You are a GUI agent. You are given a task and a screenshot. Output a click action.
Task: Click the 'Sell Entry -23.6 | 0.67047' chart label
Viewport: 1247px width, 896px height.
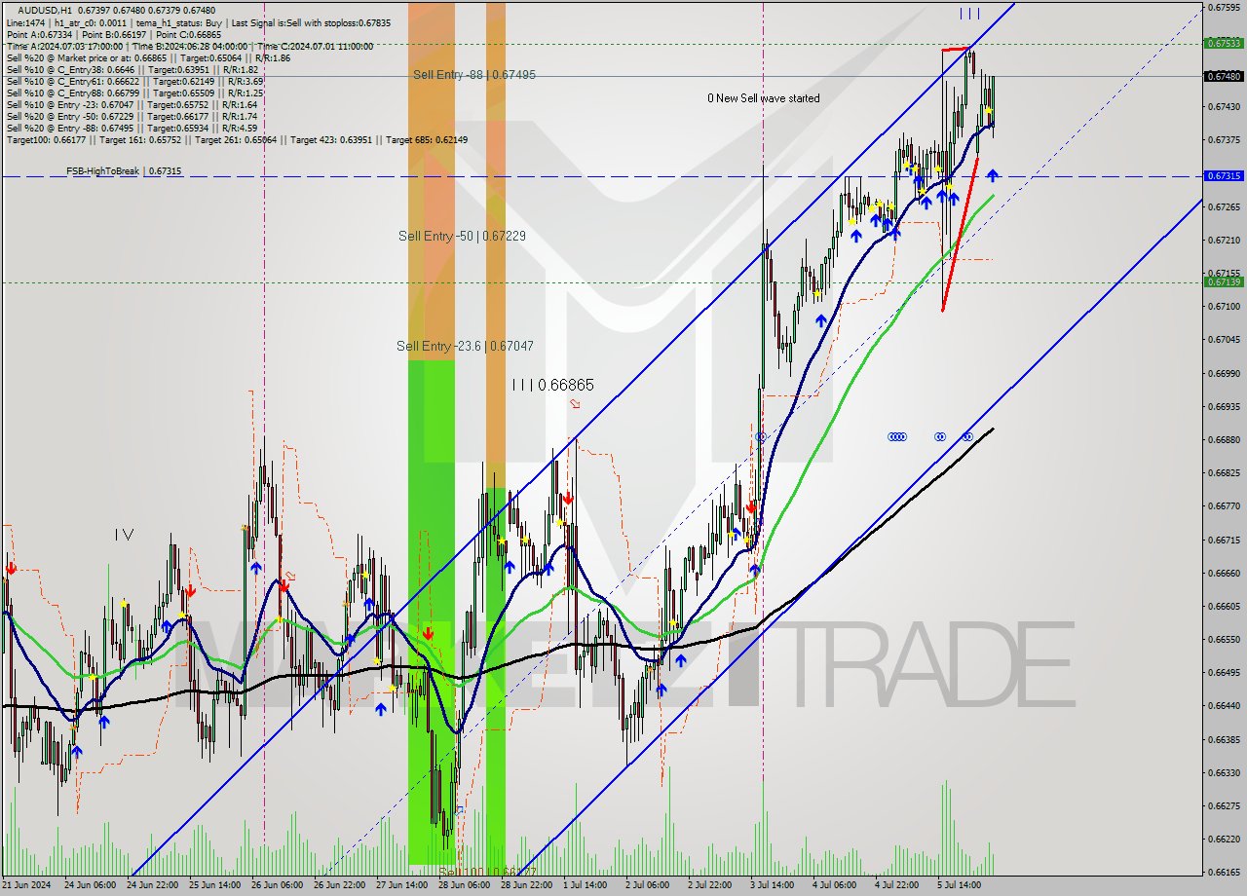(465, 346)
